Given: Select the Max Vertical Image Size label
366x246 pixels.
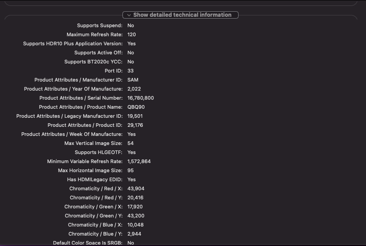Looking at the screenshot, I should pos(93,143).
